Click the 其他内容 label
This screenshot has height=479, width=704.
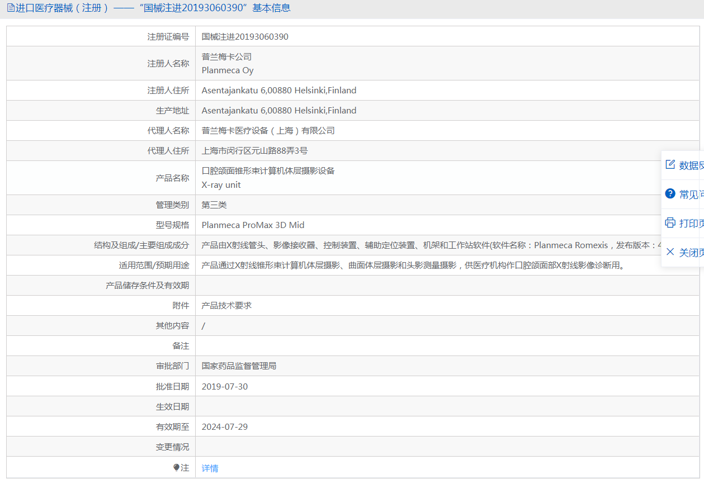(x=172, y=326)
